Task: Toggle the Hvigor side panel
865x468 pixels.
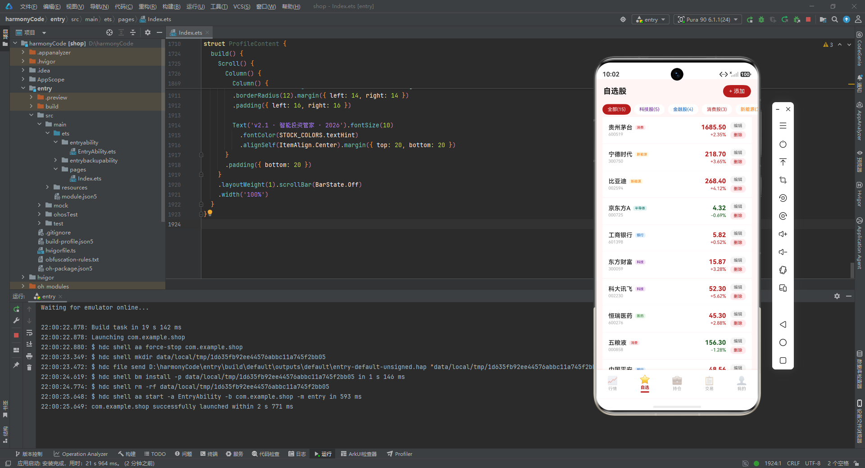Action: pos(860,194)
